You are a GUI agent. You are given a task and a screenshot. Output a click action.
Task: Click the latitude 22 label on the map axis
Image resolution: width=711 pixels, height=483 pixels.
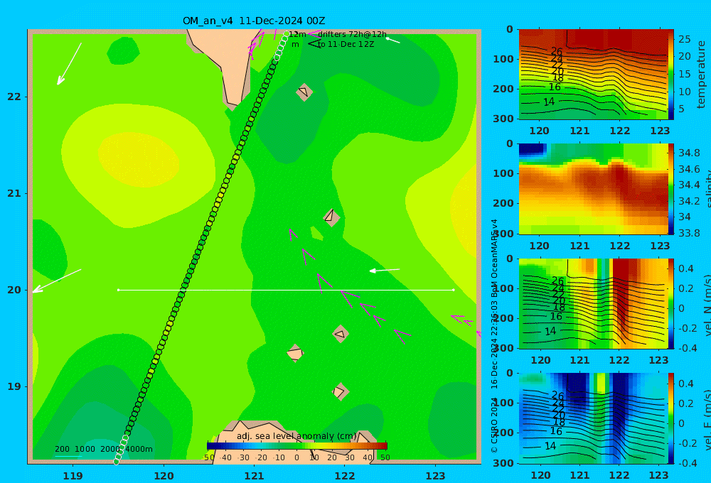point(14,97)
